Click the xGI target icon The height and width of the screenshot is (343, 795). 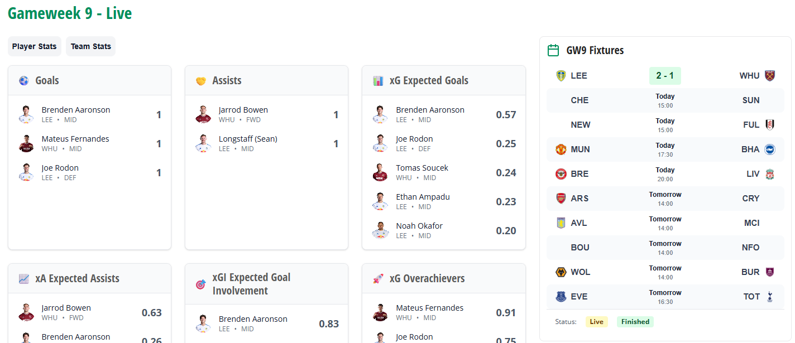click(201, 284)
